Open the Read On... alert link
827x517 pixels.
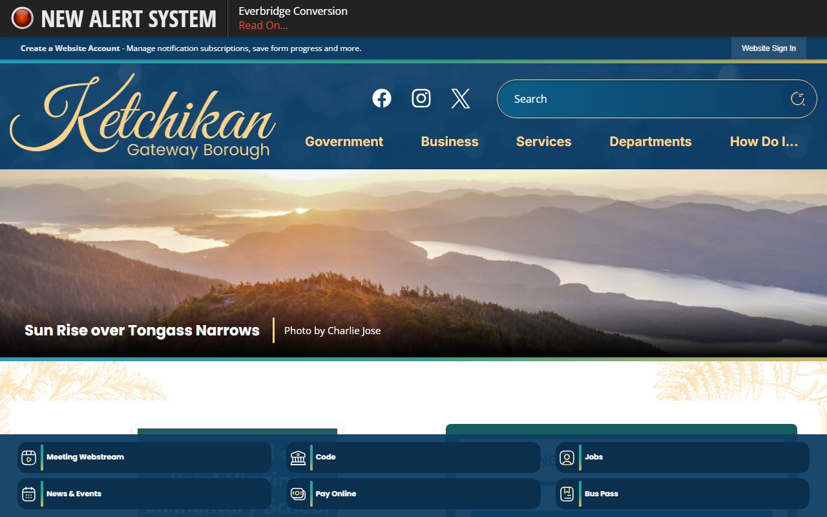[x=263, y=26]
